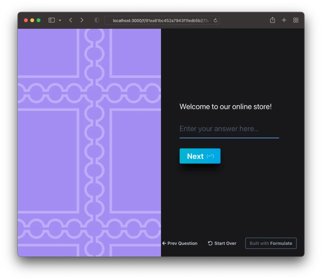Focus the "Enter your answer here..." field
The height and width of the screenshot is (280, 322).
point(229,129)
